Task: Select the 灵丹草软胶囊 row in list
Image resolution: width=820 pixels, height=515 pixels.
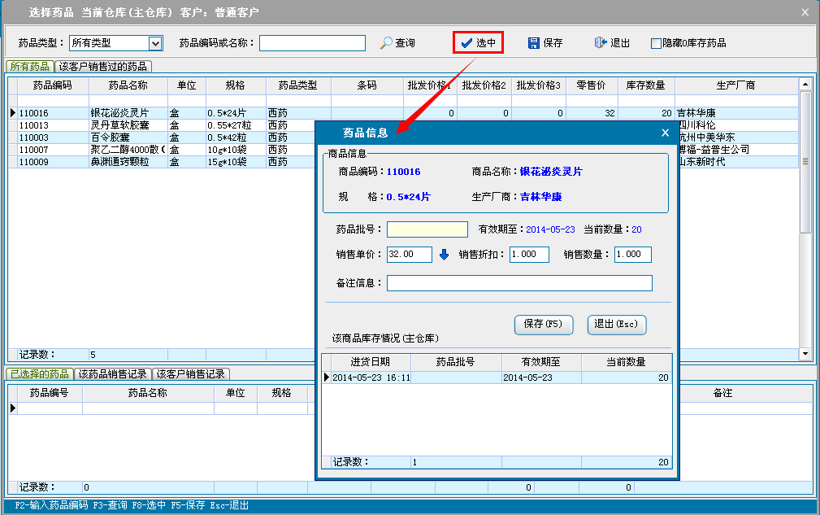Action: (x=122, y=125)
